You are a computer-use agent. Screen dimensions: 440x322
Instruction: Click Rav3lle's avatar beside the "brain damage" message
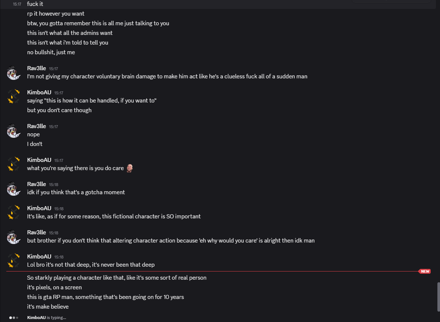point(13,73)
